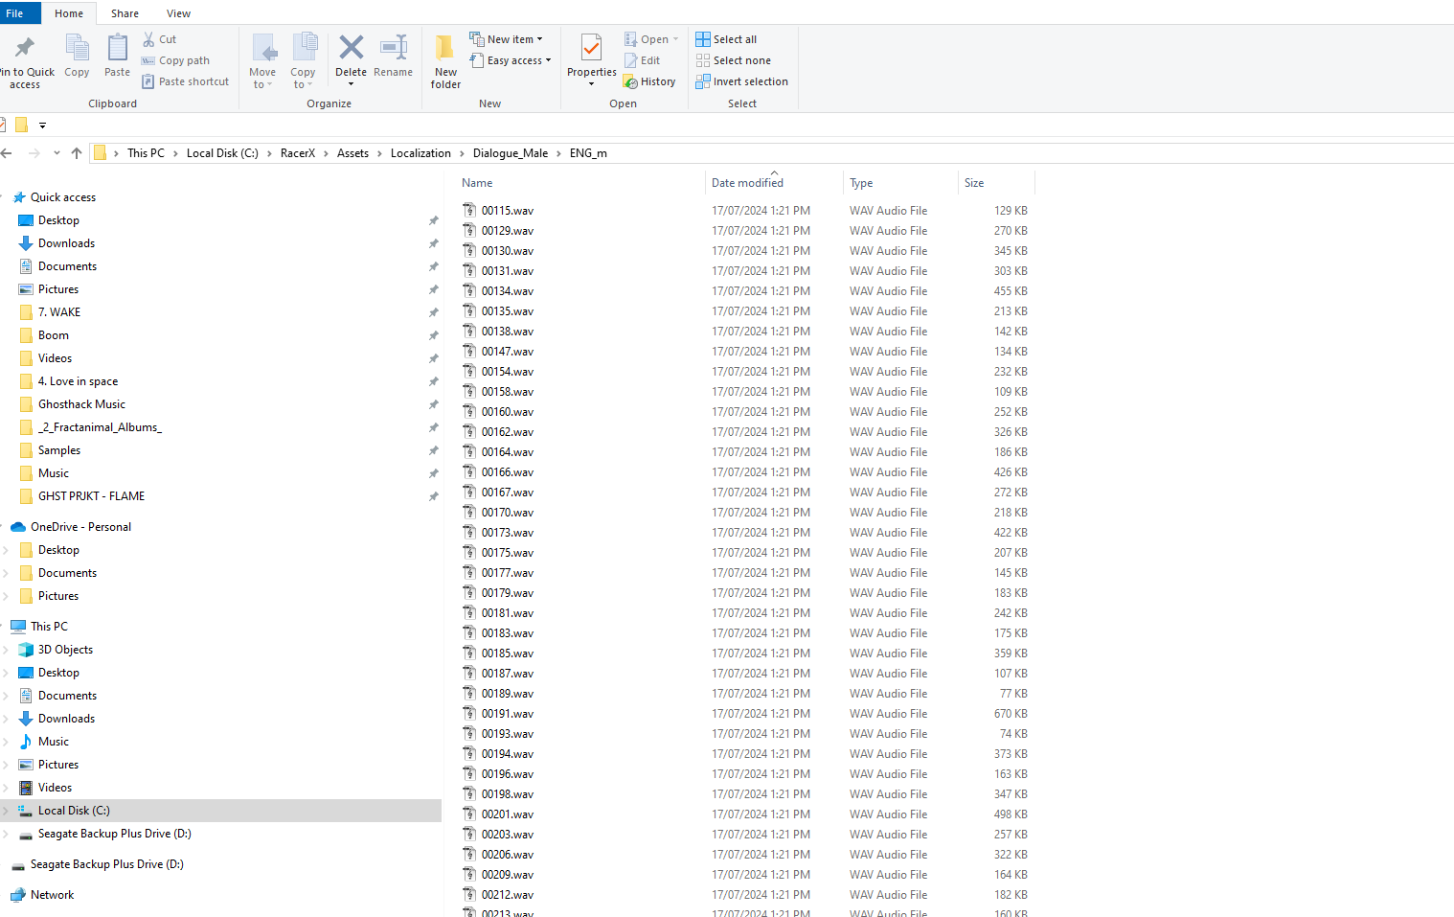Expand the Music node under This PC
This screenshot has width=1454, height=917.
coord(6,742)
